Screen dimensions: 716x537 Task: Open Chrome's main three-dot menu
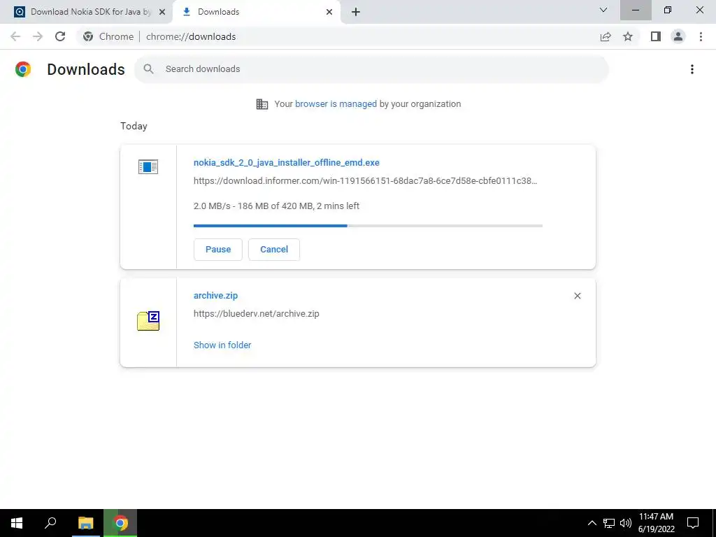(701, 36)
